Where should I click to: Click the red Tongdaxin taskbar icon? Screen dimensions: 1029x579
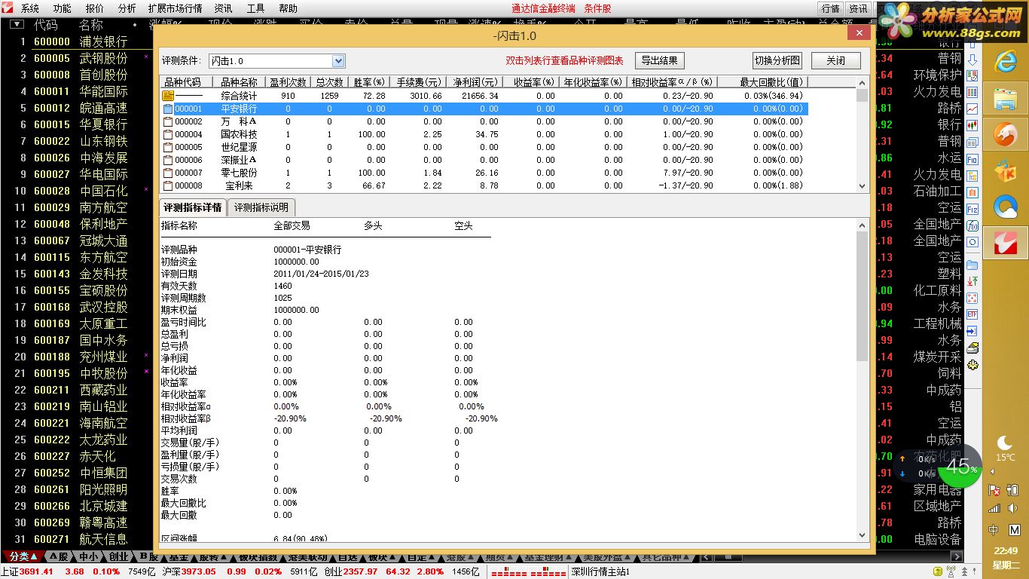click(1005, 243)
